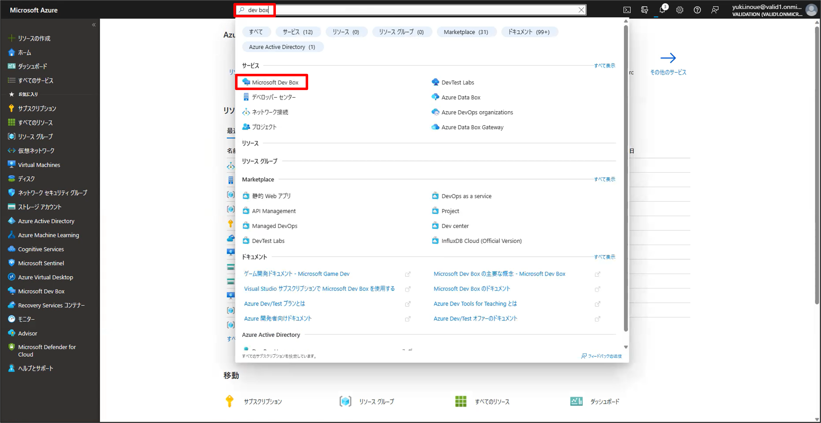The image size is (821, 423).
Task: Open Azure Virtual Desktop from sidebar
Action: tap(45, 277)
